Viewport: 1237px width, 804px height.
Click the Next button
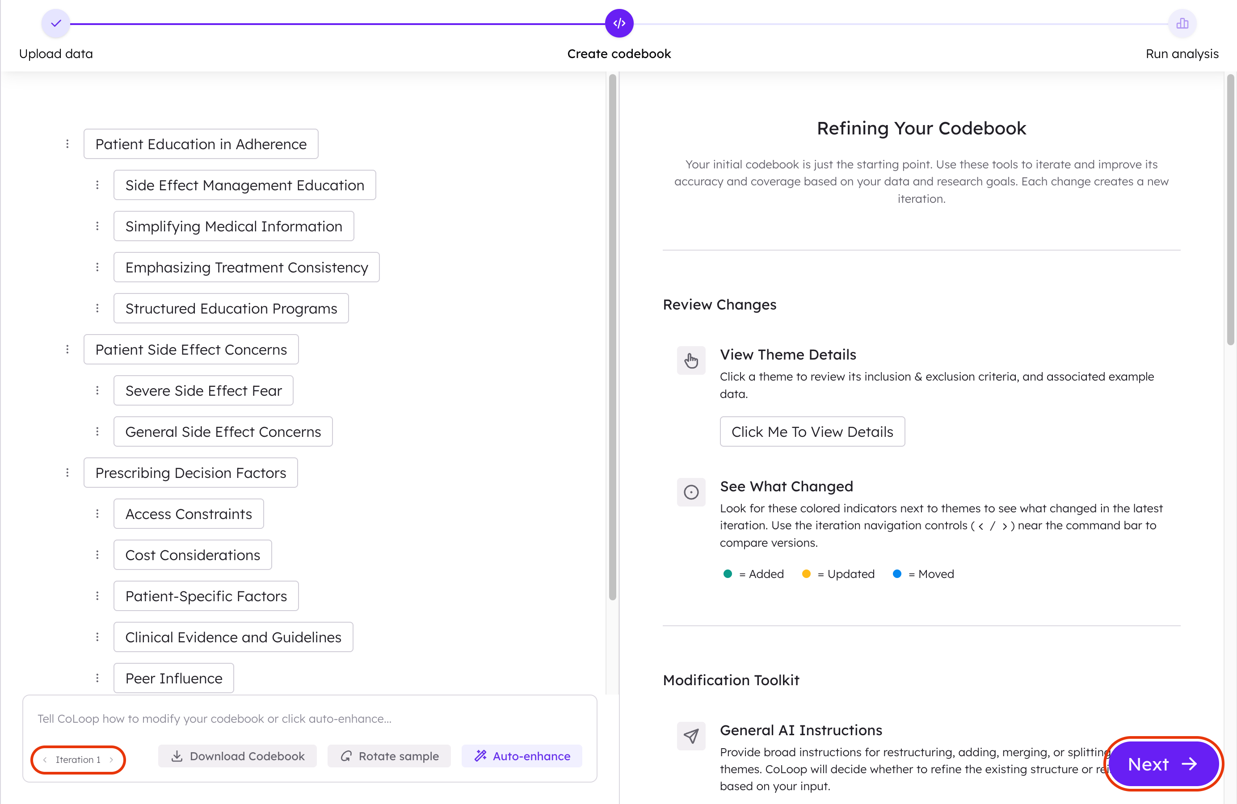[x=1163, y=764]
